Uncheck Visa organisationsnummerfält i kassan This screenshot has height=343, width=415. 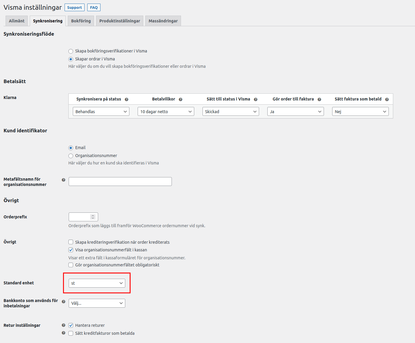(x=71, y=250)
